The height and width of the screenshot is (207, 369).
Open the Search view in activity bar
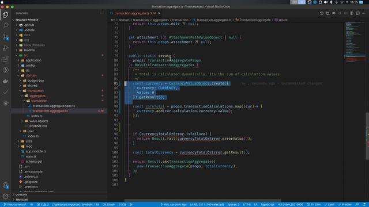5,25
